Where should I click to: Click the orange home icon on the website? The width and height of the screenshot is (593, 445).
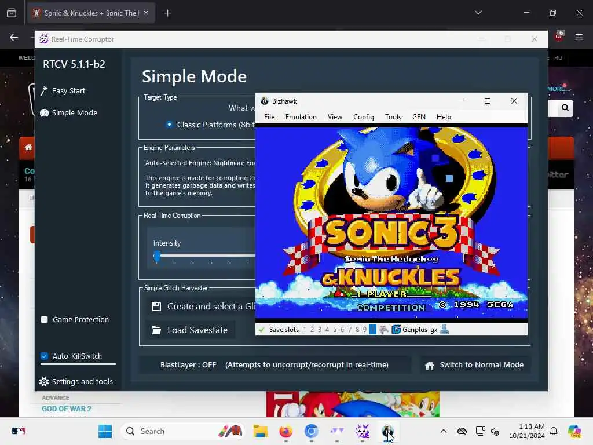click(x=29, y=148)
